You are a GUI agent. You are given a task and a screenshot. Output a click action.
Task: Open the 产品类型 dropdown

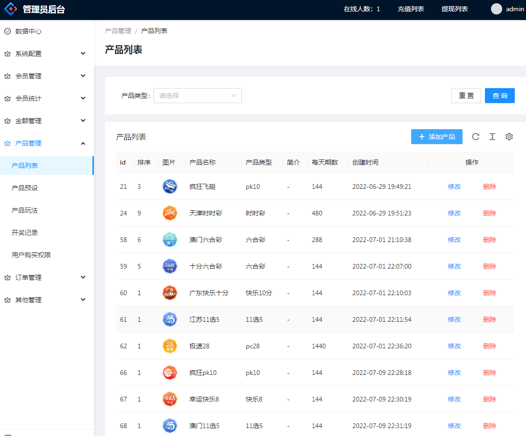click(x=197, y=96)
